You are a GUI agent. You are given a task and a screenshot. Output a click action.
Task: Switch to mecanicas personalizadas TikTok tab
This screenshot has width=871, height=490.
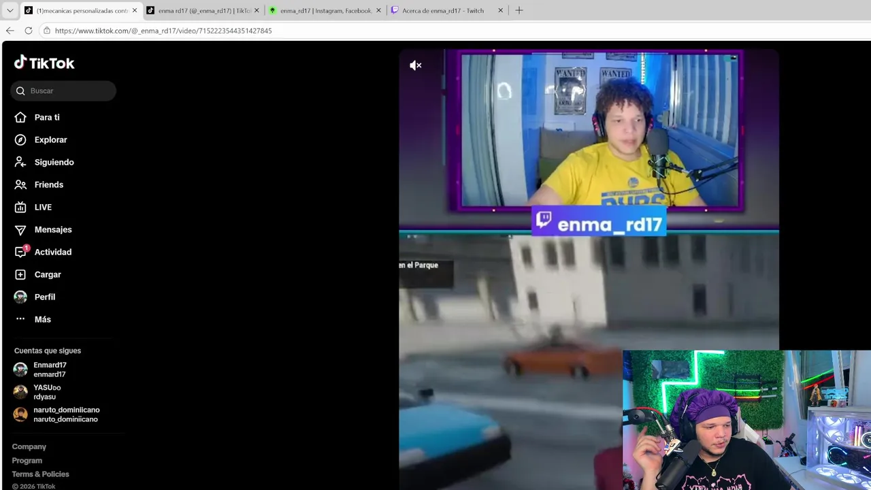82,10
